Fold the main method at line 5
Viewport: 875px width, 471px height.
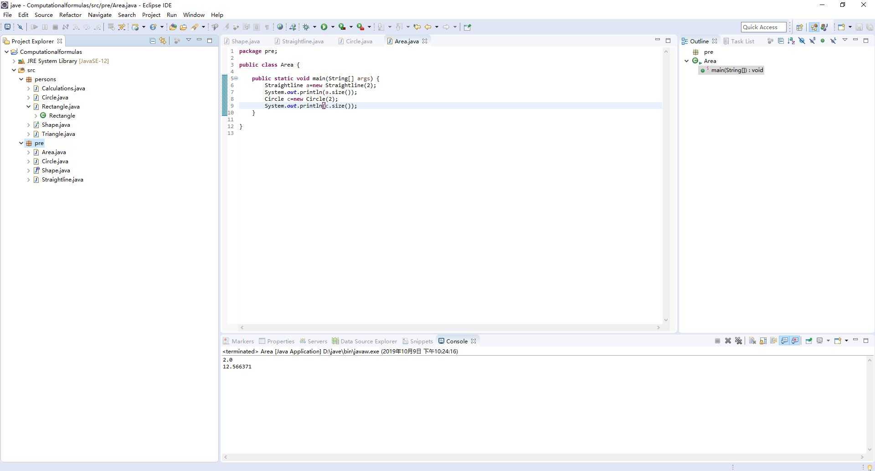(x=236, y=78)
